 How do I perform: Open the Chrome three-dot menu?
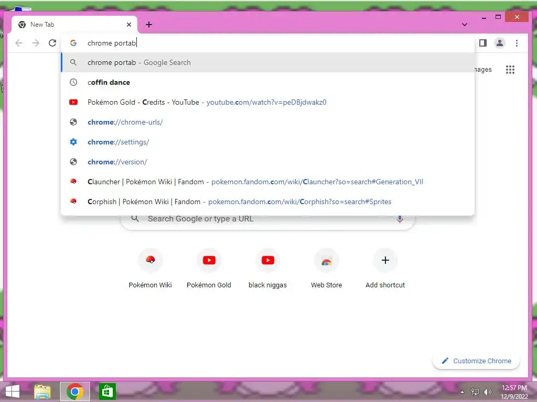(x=517, y=43)
